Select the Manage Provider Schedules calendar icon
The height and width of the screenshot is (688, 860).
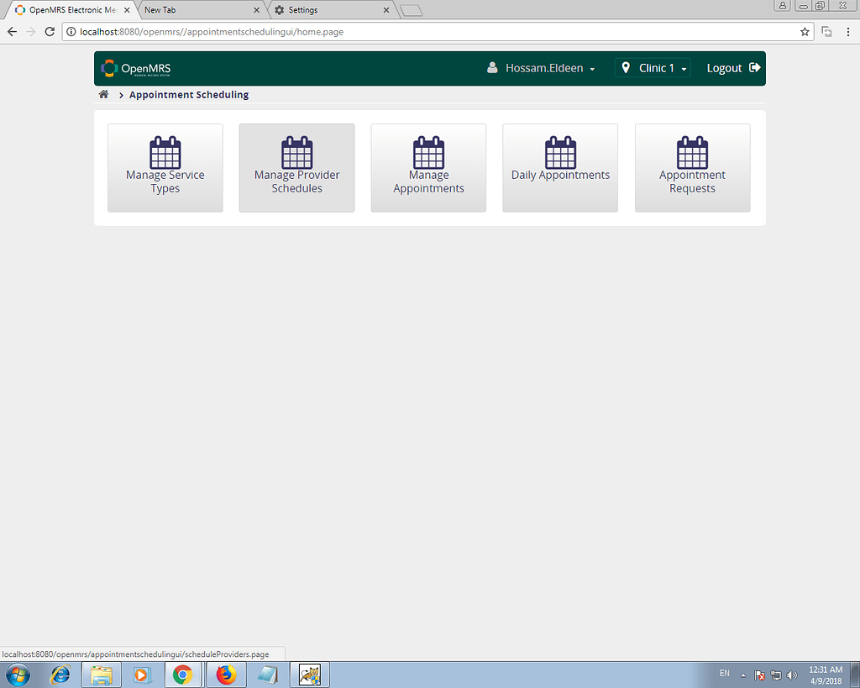(x=296, y=151)
